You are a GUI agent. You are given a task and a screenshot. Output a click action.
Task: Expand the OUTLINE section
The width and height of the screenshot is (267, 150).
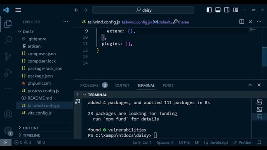pos(45,128)
